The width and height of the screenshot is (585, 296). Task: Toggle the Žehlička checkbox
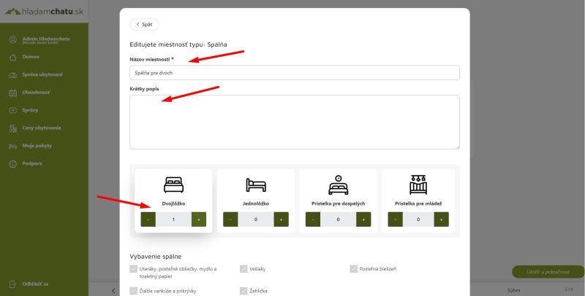click(x=244, y=291)
